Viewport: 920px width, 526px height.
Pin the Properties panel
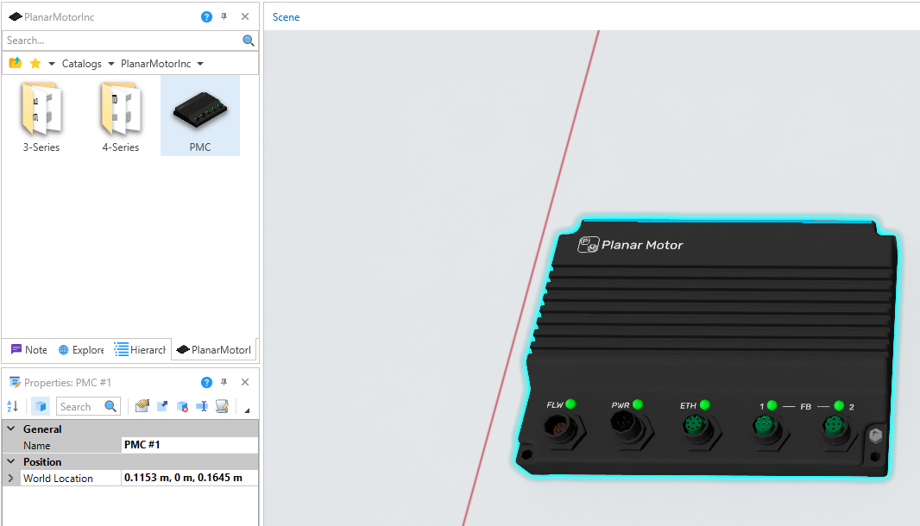[x=224, y=382]
